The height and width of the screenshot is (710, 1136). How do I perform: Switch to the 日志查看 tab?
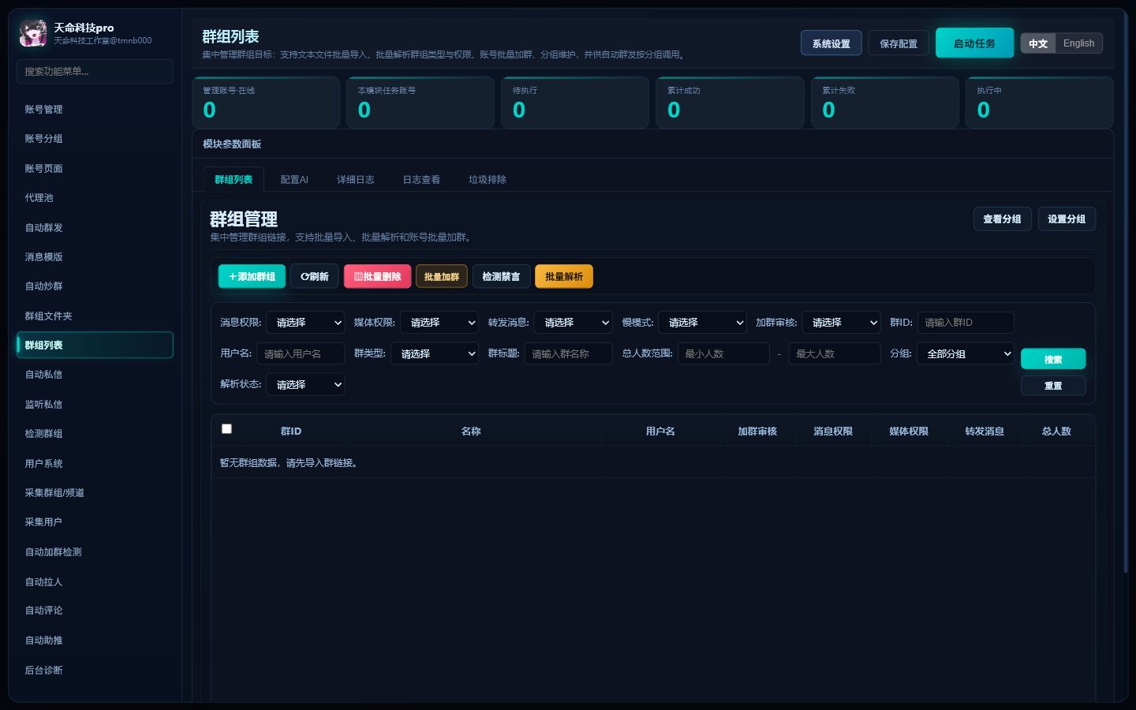click(421, 180)
